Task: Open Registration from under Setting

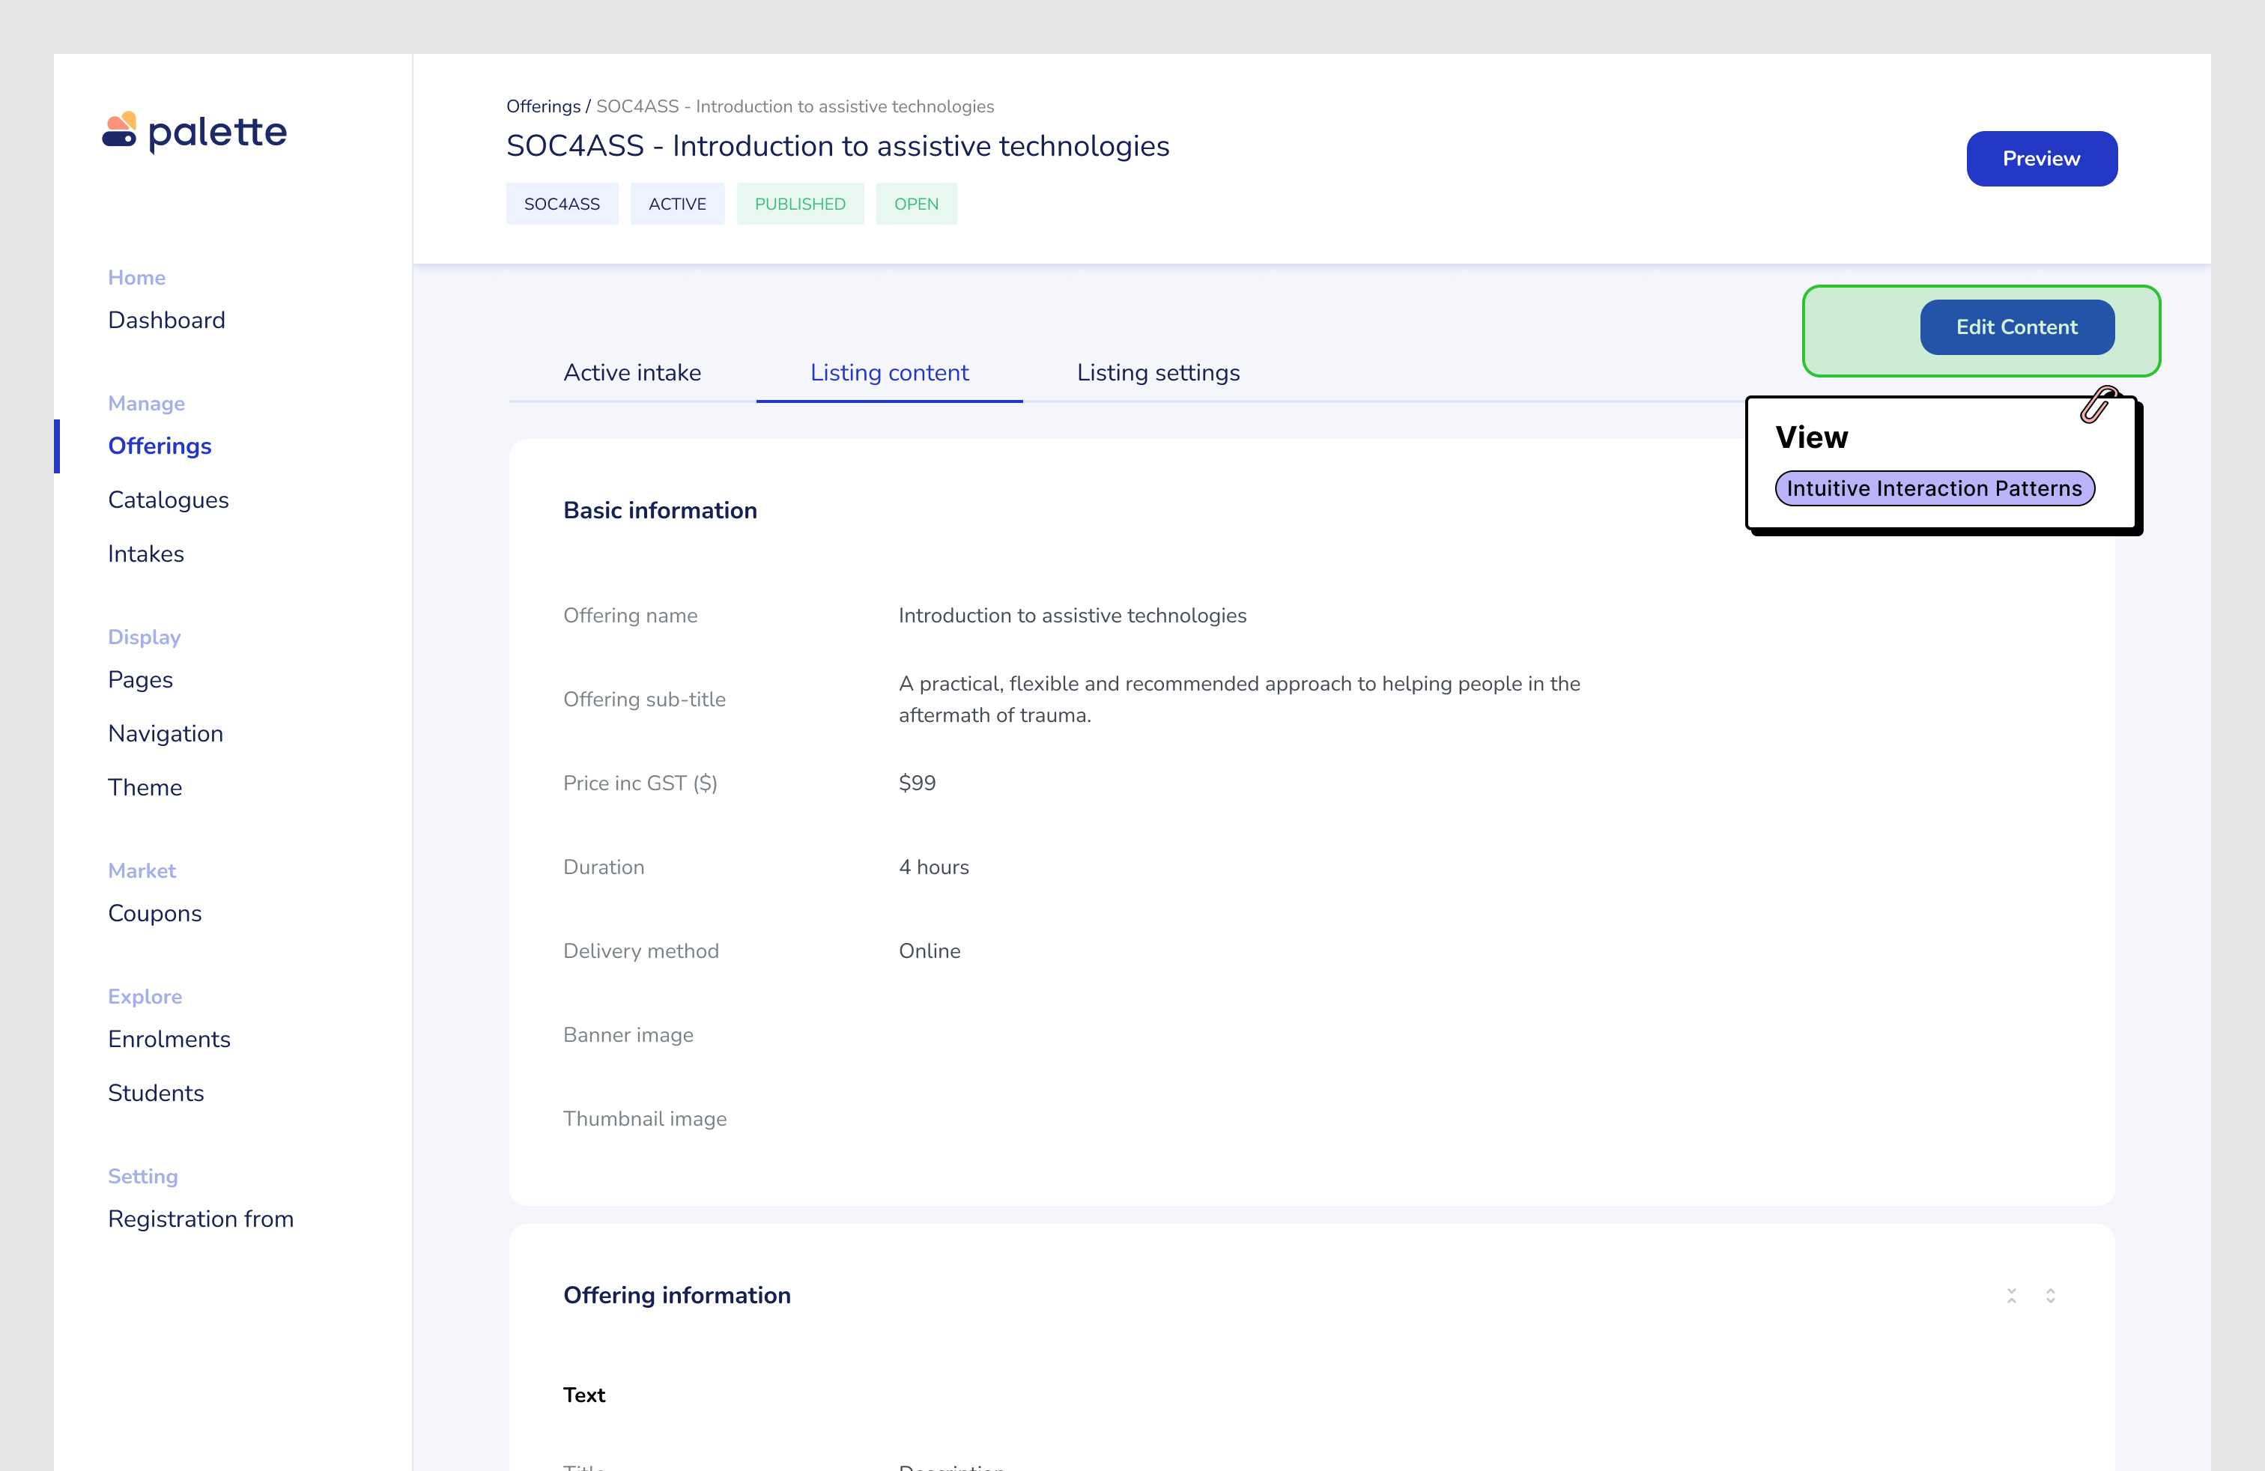Action: point(201,1218)
